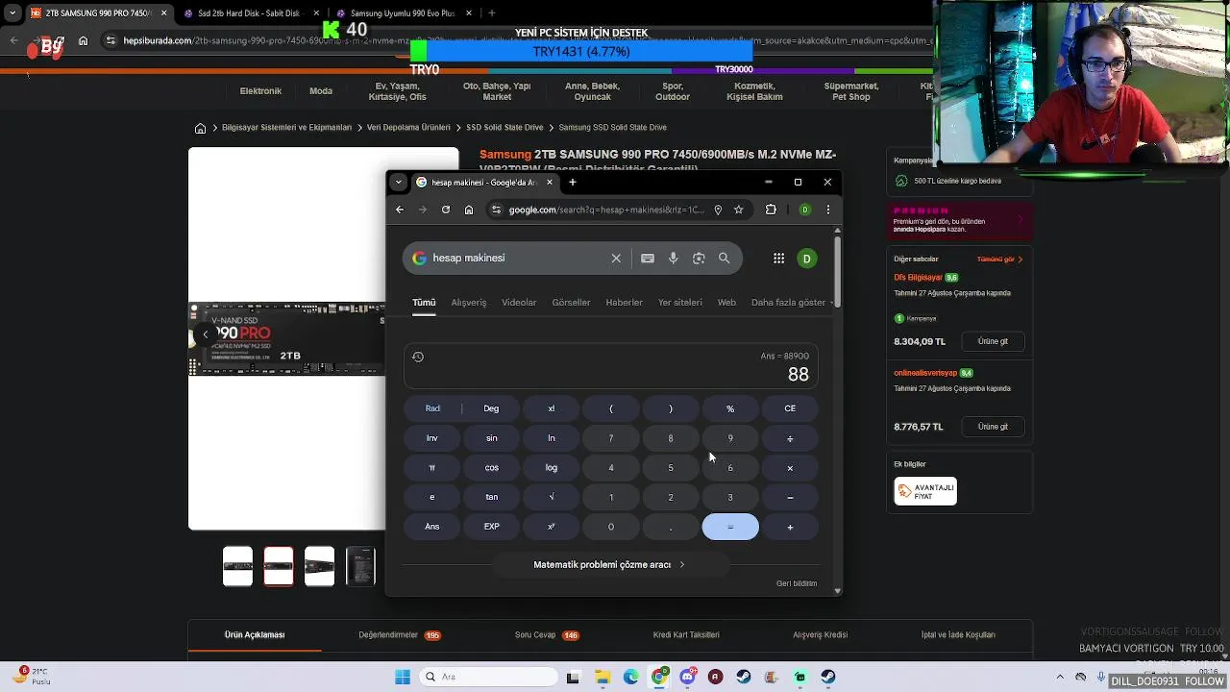View site information icon in address bar
This screenshot has height=692, width=1230.
[496, 210]
